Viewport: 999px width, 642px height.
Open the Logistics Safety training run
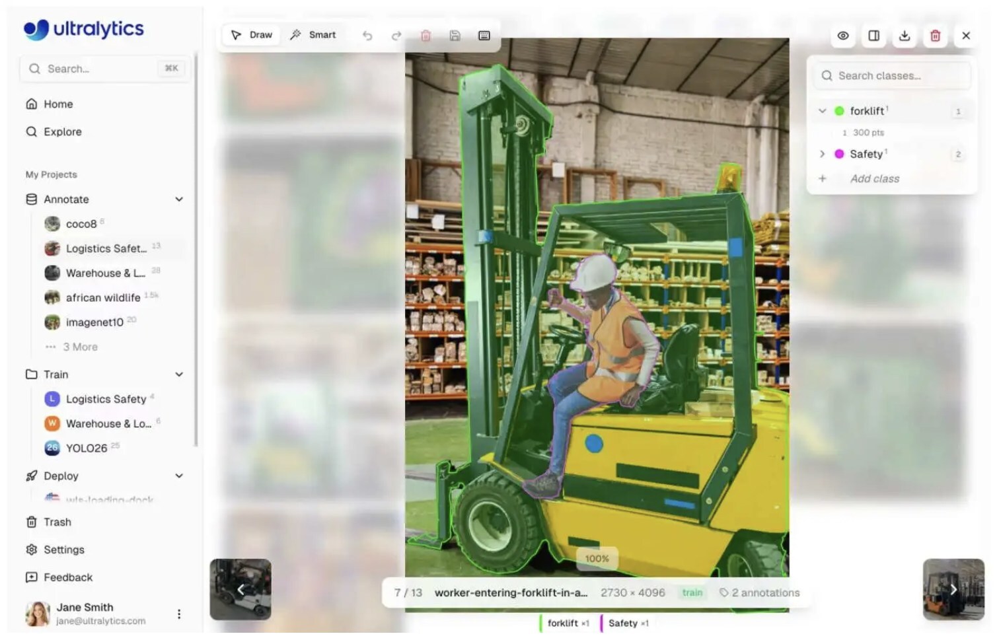click(x=106, y=399)
